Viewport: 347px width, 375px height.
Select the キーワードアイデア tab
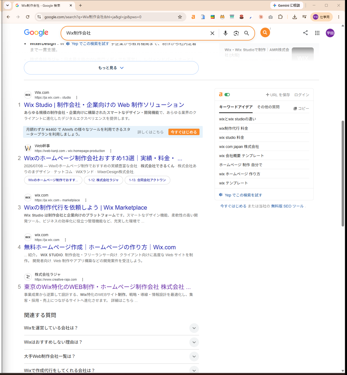[x=236, y=107]
